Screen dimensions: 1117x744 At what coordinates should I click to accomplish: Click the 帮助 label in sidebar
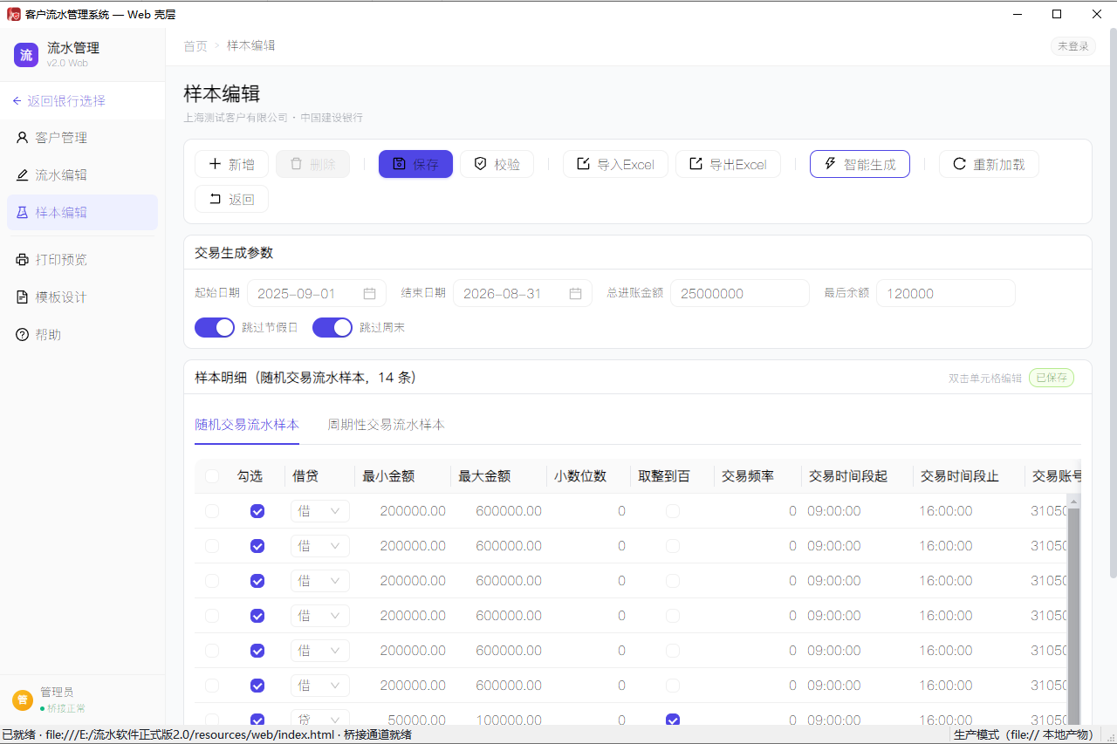tap(48, 335)
